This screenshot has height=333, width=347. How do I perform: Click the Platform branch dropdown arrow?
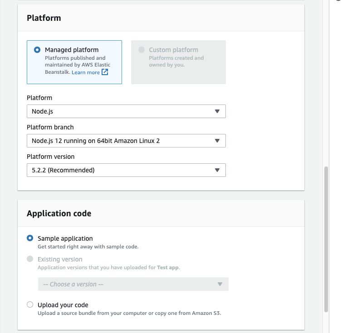tap(217, 141)
